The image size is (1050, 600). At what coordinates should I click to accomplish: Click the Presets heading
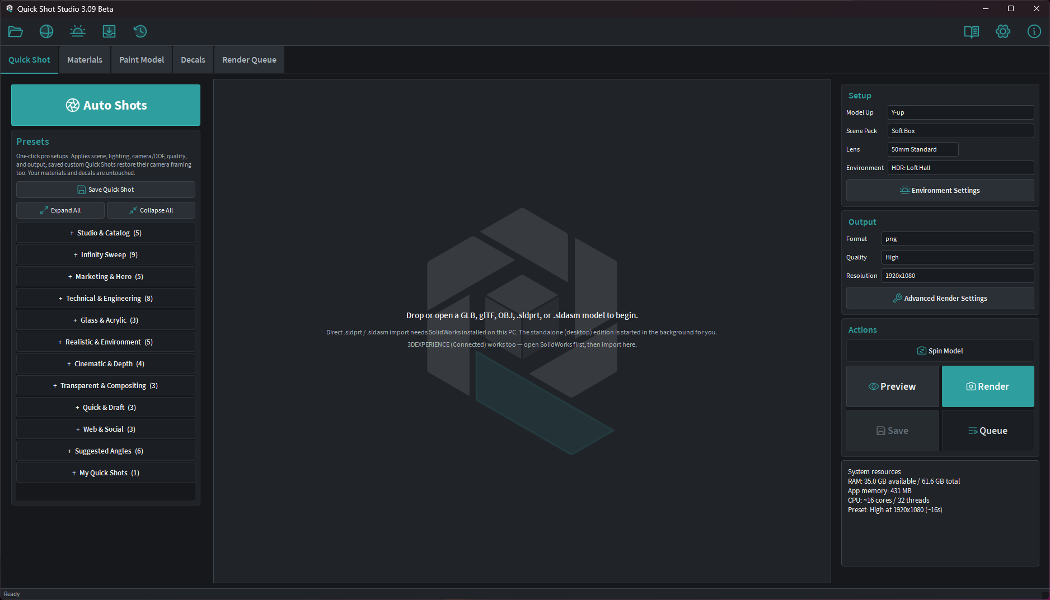coord(32,141)
